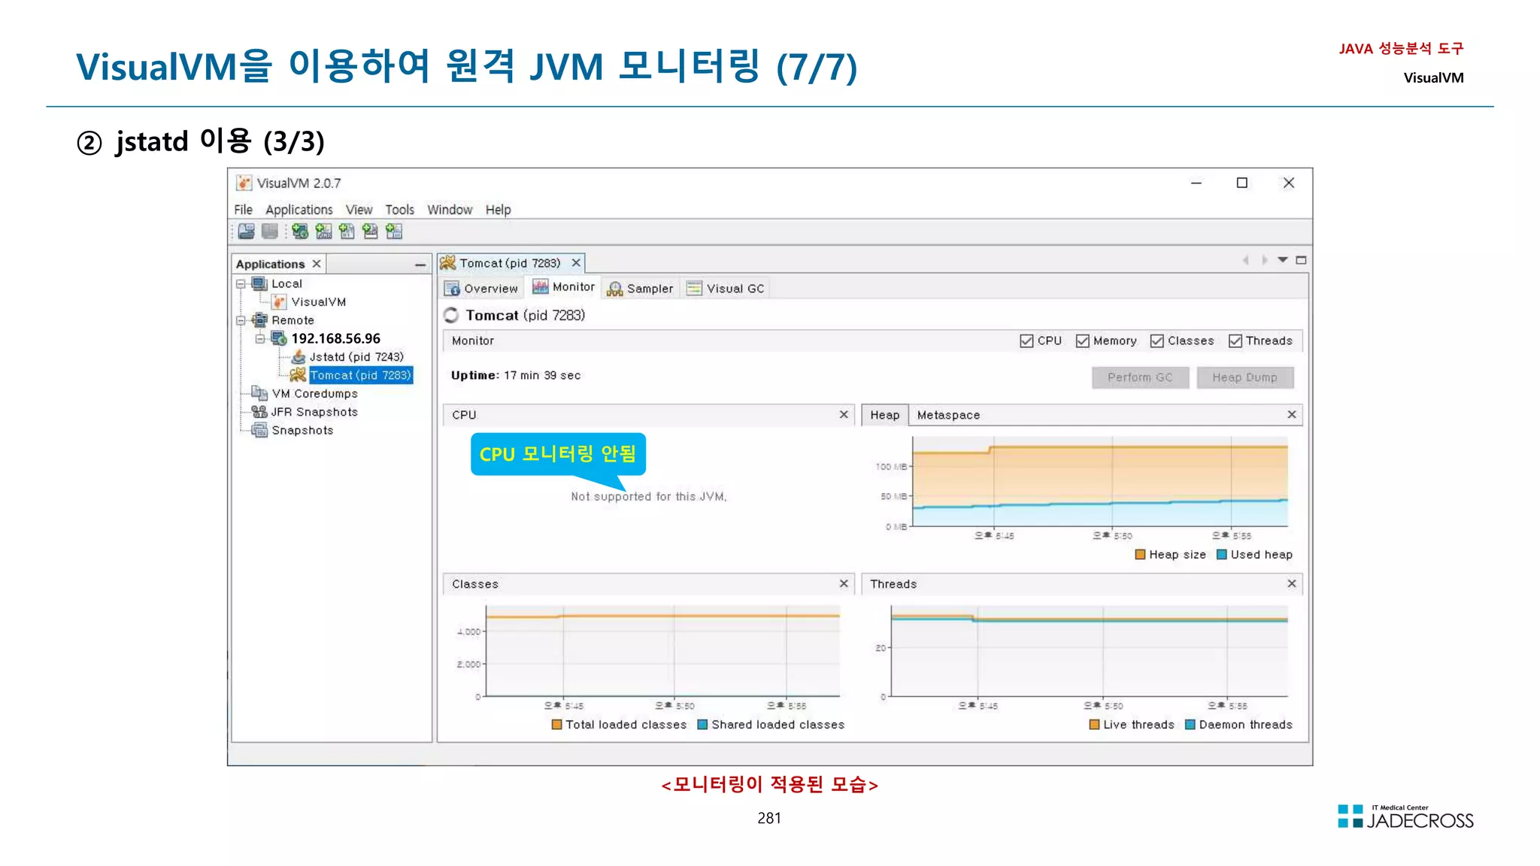
Task: Click the Add JMX Connection toolbar icon
Action: [323, 232]
